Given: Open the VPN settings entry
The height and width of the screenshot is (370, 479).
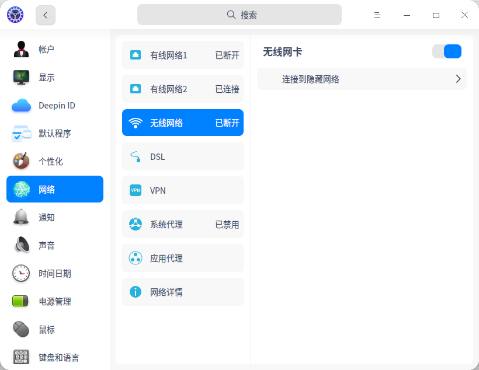Looking at the screenshot, I should tap(183, 190).
